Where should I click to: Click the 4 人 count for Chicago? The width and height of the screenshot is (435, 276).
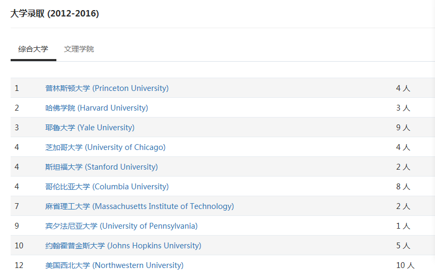pos(403,147)
